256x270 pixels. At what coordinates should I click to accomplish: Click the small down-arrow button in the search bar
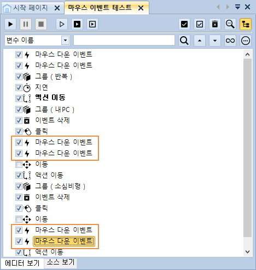click(x=215, y=41)
